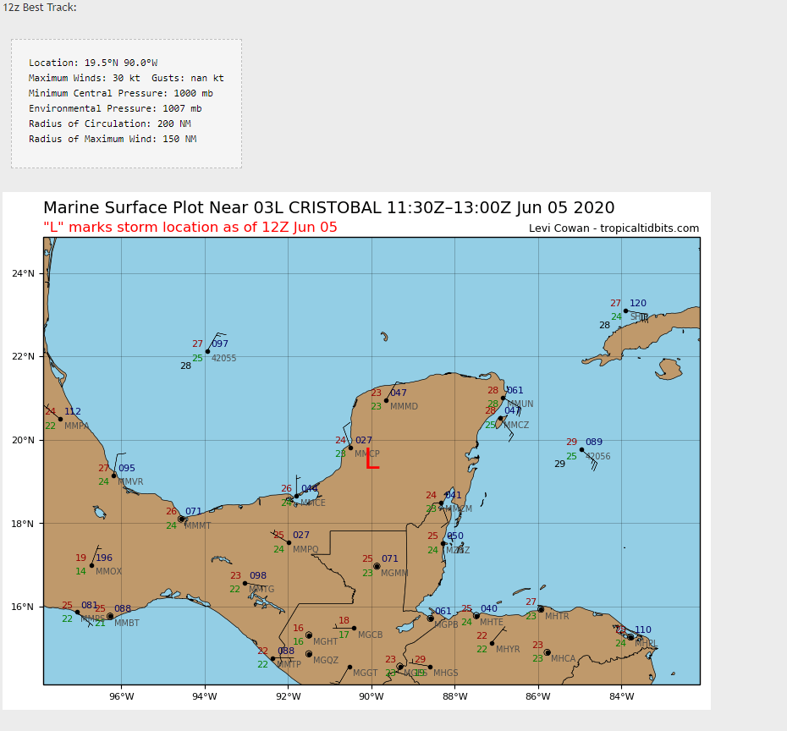Select the MMOX station plot marker
The image size is (787, 731).
(91, 565)
